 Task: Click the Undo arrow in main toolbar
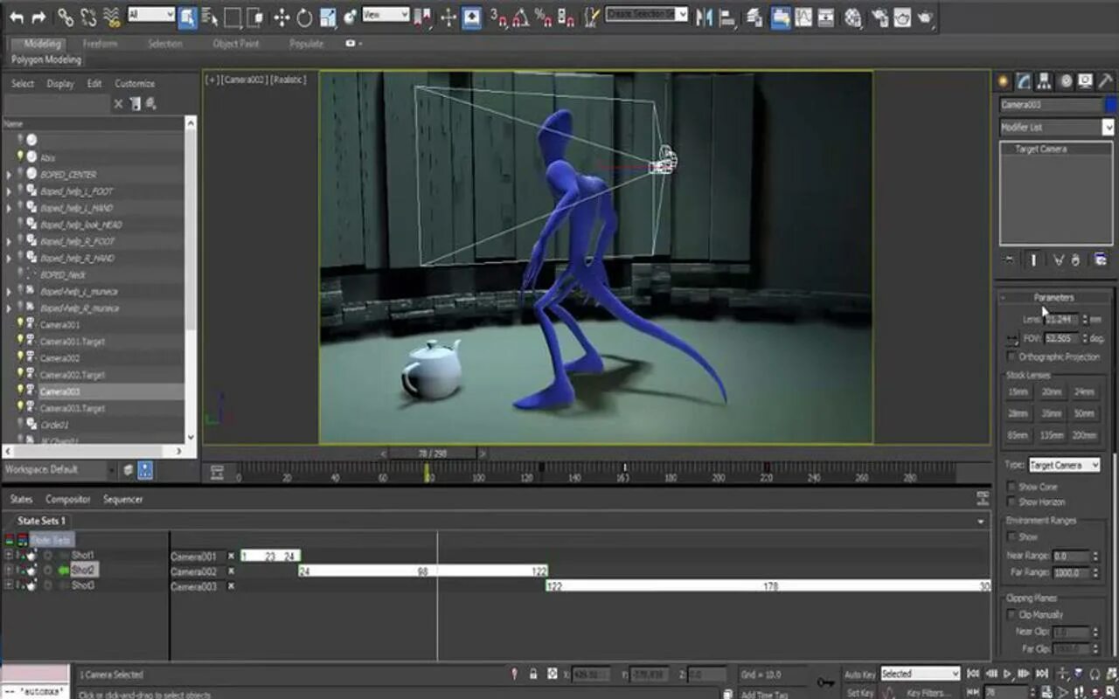(x=17, y=17)
